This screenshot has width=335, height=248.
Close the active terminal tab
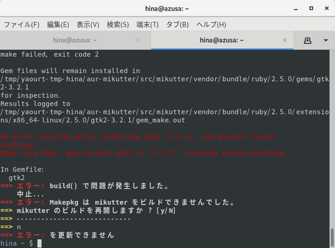tap(285, 40)
